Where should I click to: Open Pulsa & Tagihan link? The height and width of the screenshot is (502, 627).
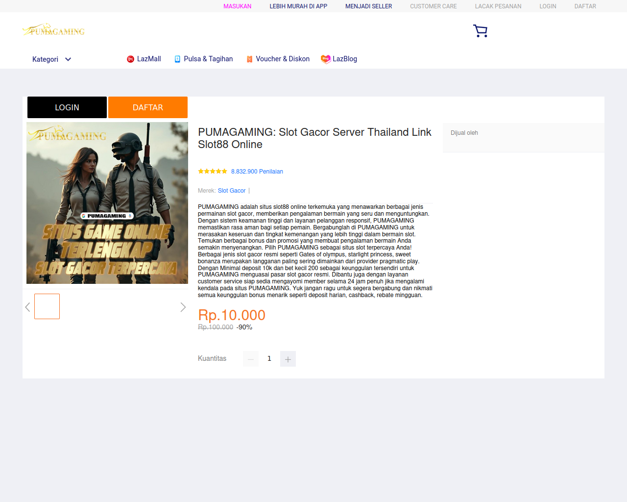(x=208, y=59)
